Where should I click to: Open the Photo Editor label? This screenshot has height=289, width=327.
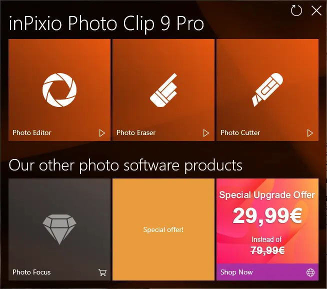(x=32, y=132)
